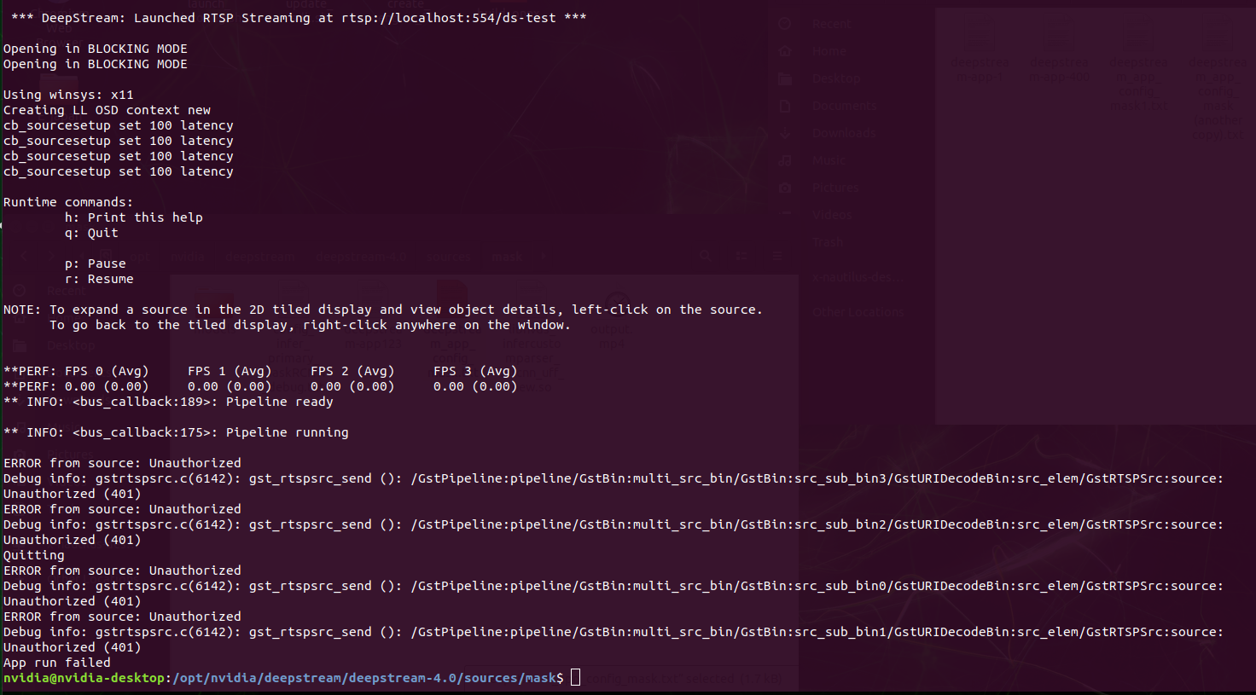This screenshot has width=1256, height=695.
Task: Click the 'Quitting' terminal line
Action: [x=34, y=555]
